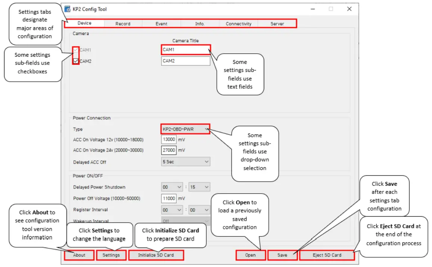This screenshot has width=432, height=267.
Task: Click the CAM1 camera title text field
Action: coord(186,50)
